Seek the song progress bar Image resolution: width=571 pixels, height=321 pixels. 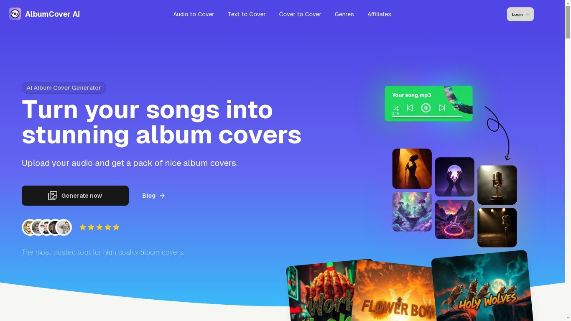[x=427, y=116]
